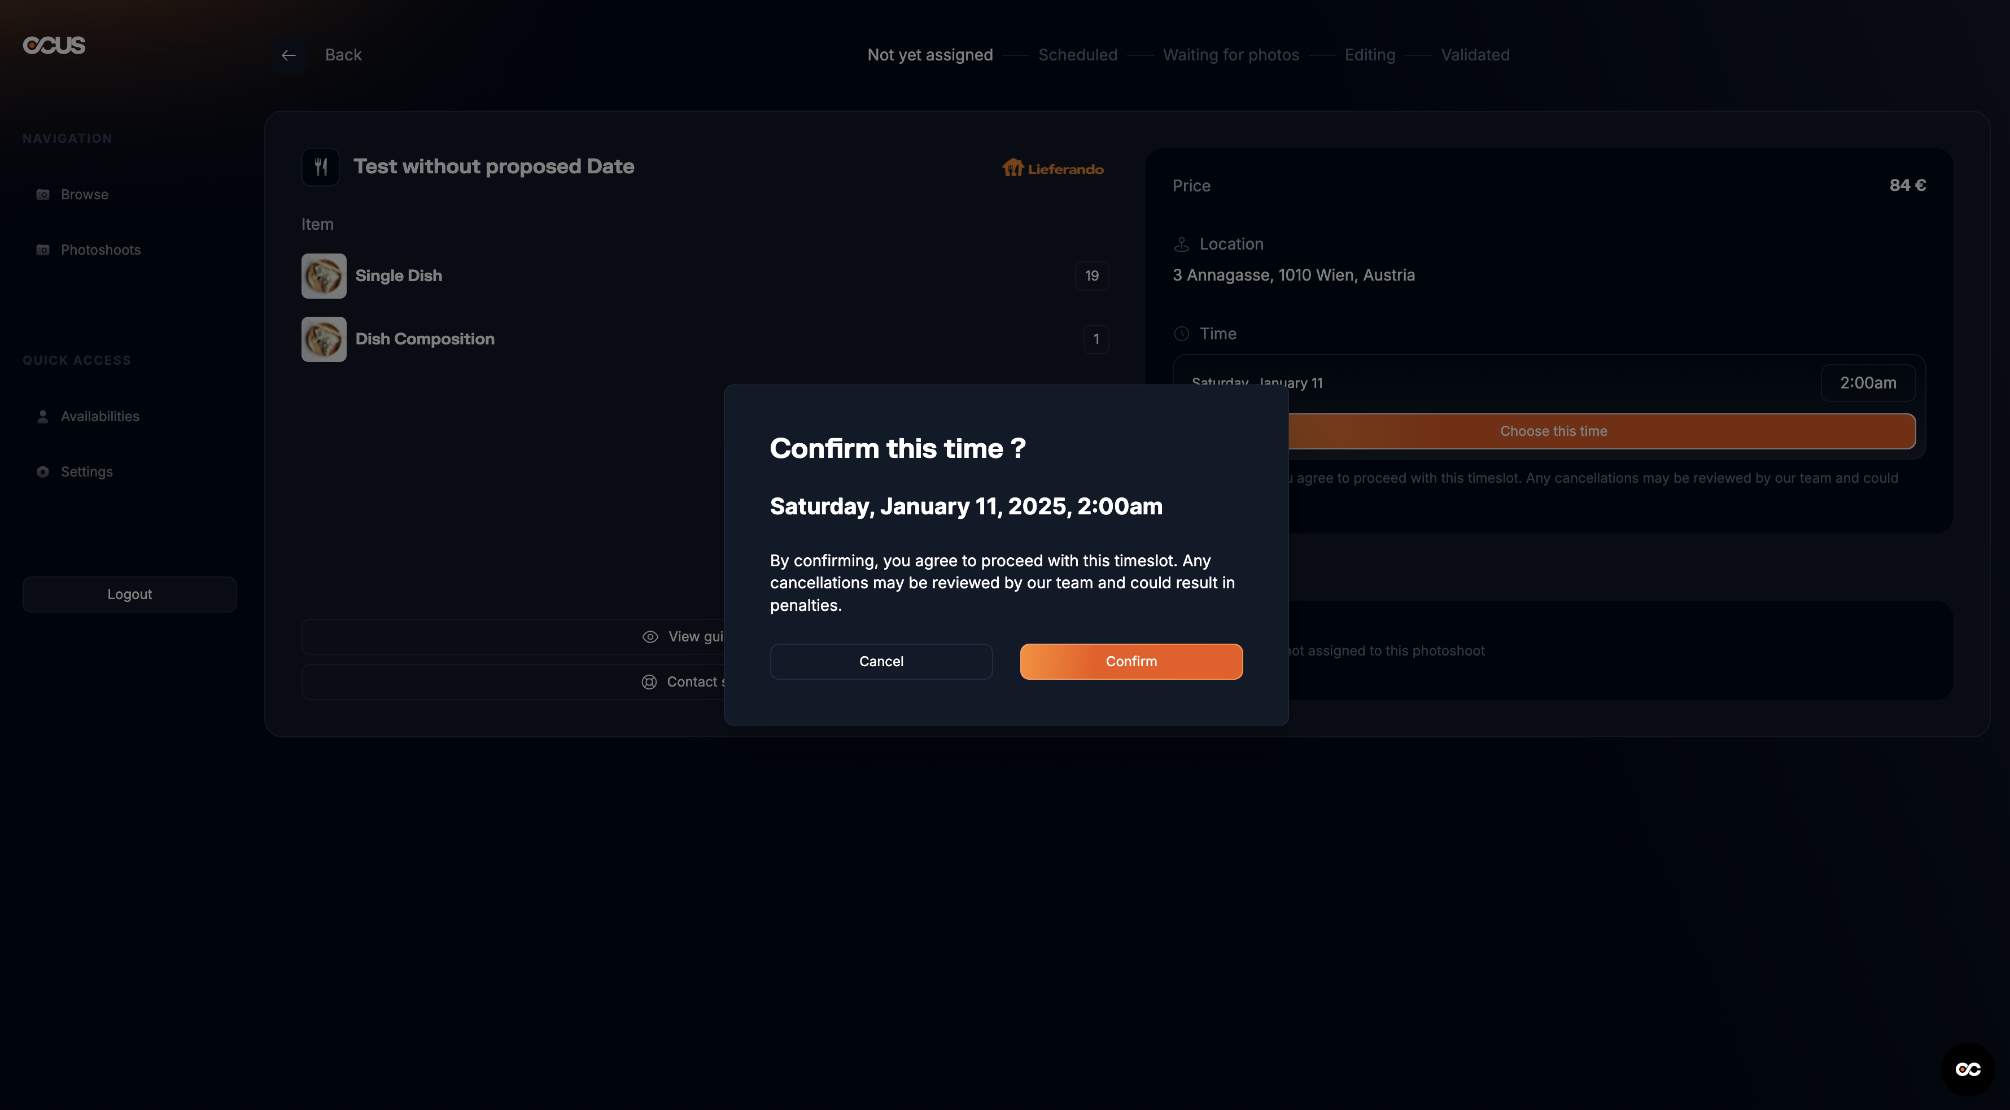Click the Dish Composition thumbnail
The width and height of the screenshot is (2010, 1110).
(324, 339)
